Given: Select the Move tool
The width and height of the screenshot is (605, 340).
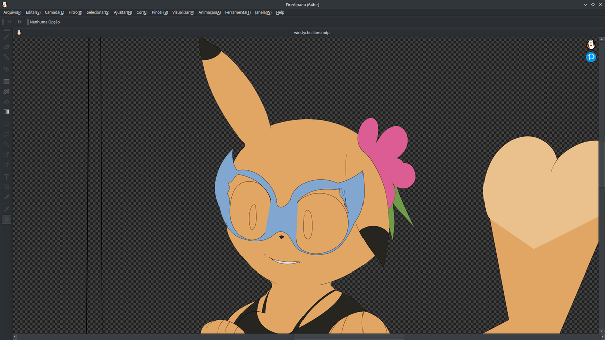Looking at the screenshot, I should point(6,69).
